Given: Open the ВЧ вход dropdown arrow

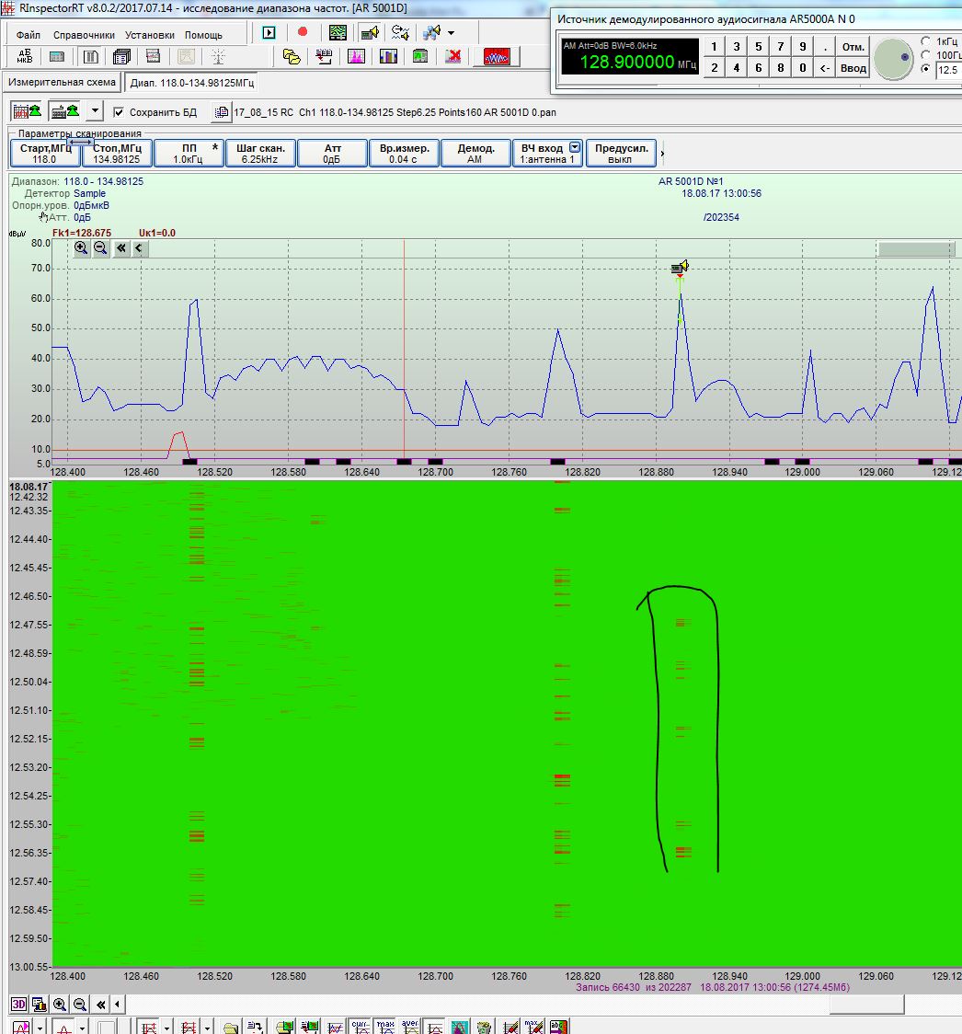Looking at the screenshot, I should [x=575, y=147].
